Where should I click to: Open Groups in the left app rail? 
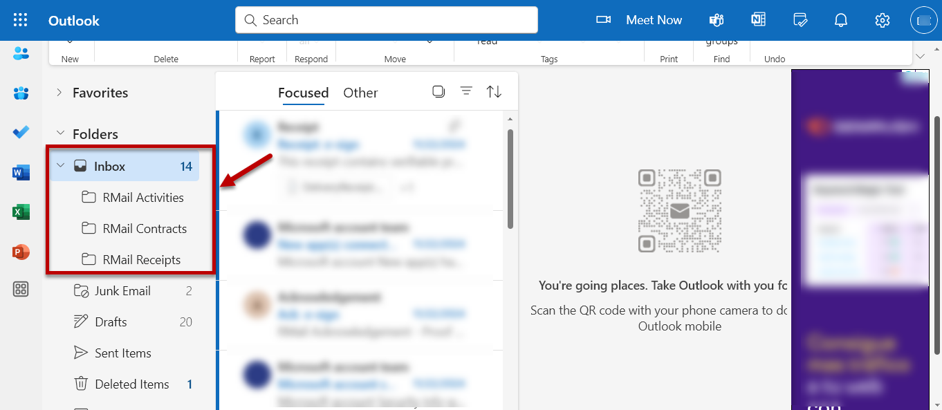21,93
